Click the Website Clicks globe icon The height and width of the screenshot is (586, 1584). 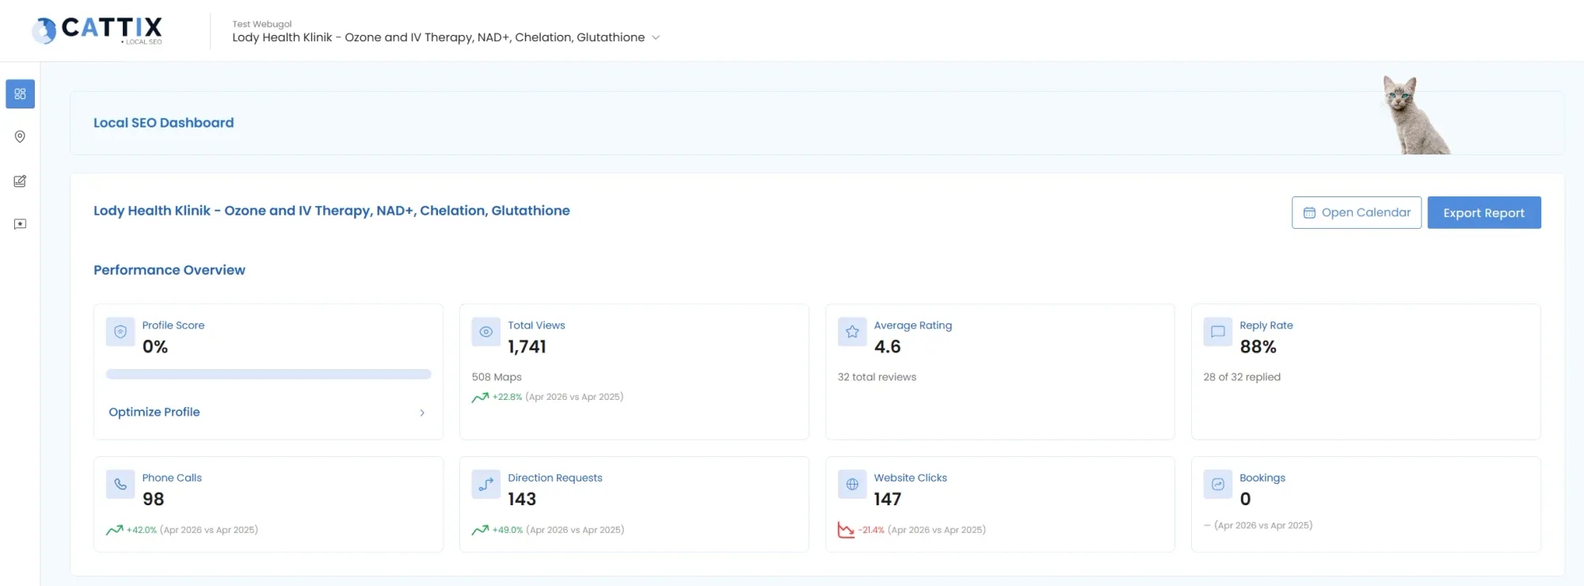[x=852, y=484]
